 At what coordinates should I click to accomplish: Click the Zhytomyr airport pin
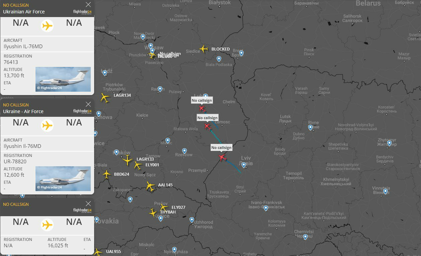389,143
